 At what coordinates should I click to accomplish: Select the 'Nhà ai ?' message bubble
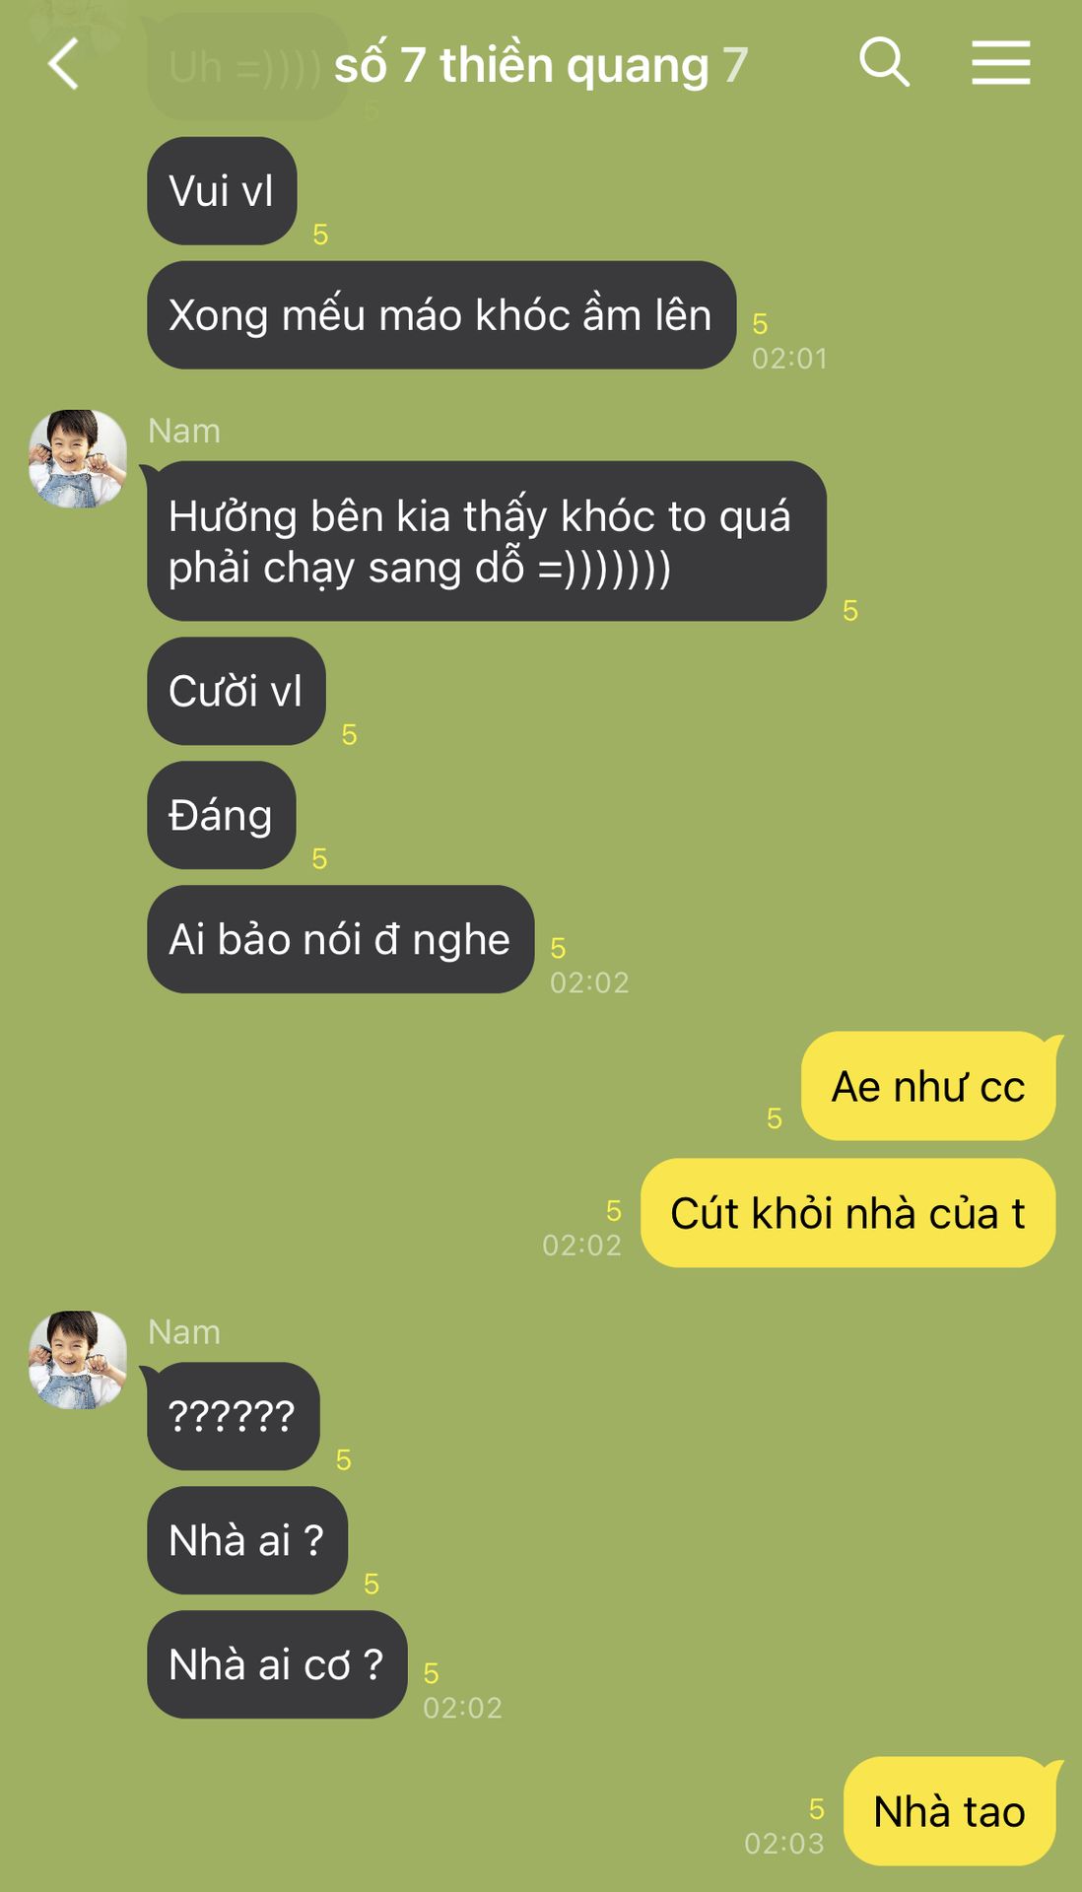tap(247, 1540)
